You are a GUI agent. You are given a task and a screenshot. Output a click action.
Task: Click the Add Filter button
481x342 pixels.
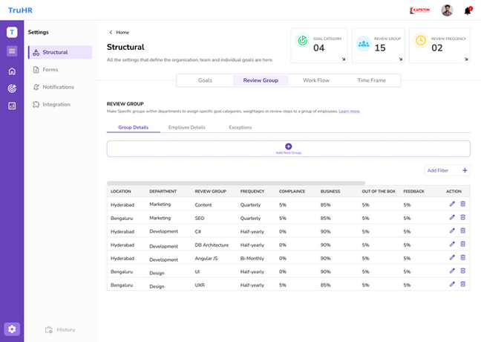(448, 170)
